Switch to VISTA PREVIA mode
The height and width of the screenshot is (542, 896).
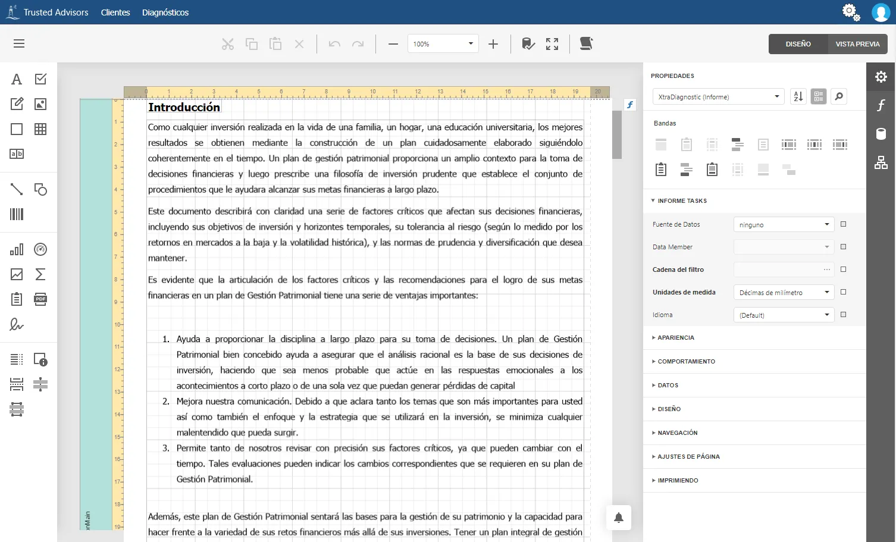coord(857,44)
